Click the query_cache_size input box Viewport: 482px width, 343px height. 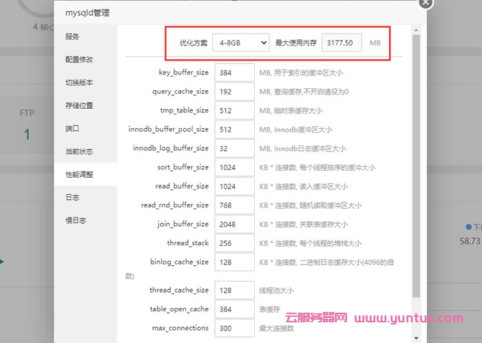point(234,92)
